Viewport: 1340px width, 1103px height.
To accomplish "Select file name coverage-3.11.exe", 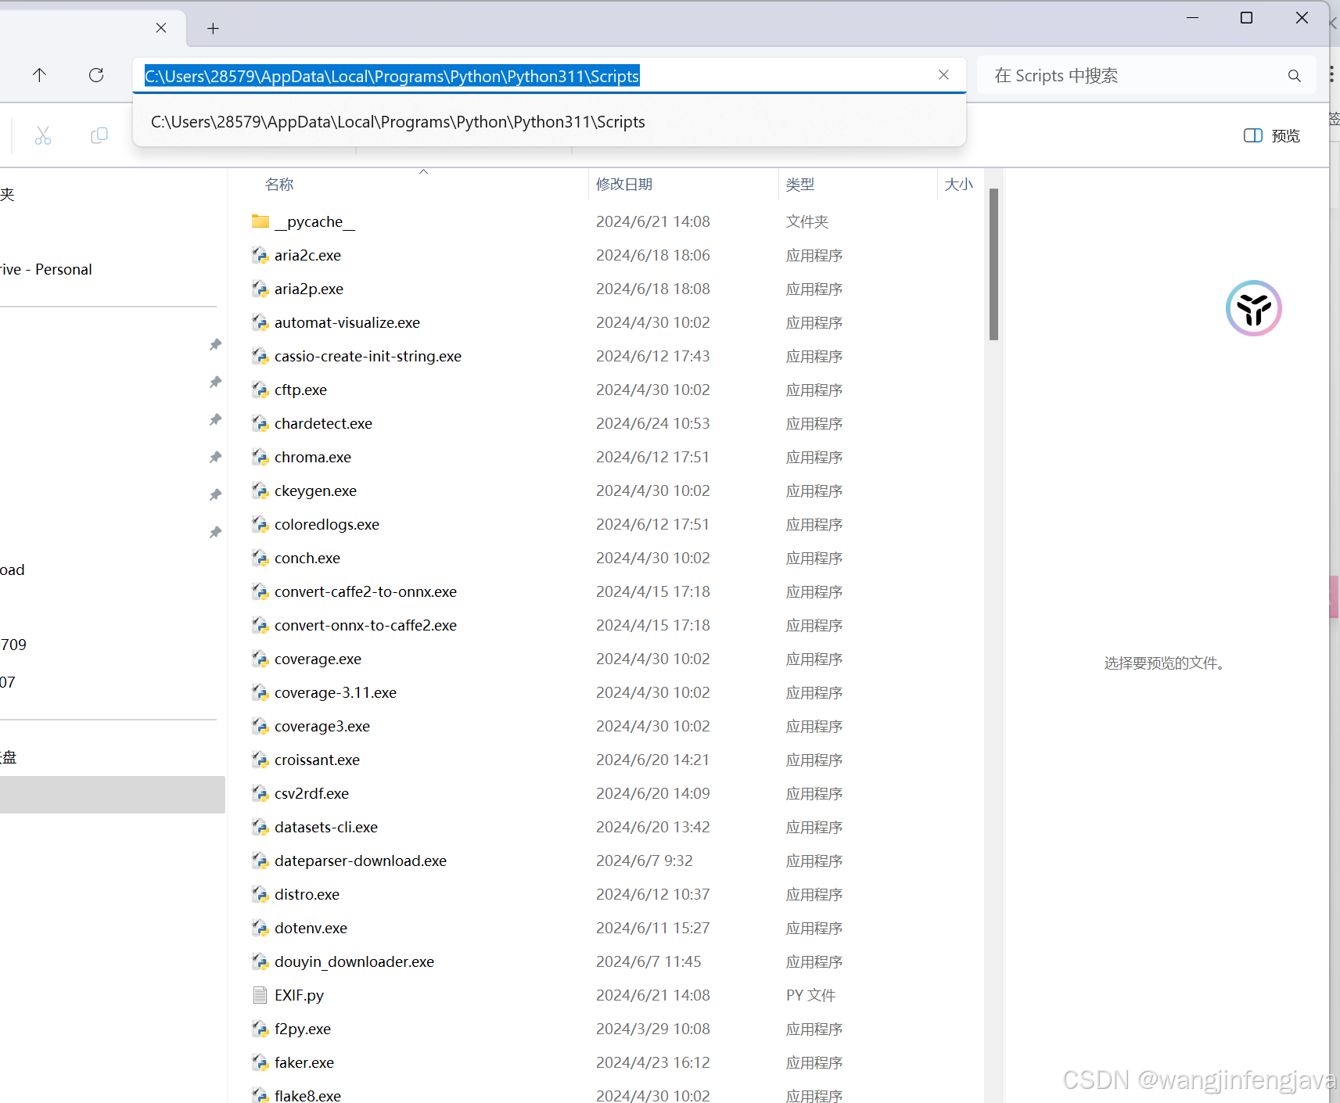I will coord(336,692).
